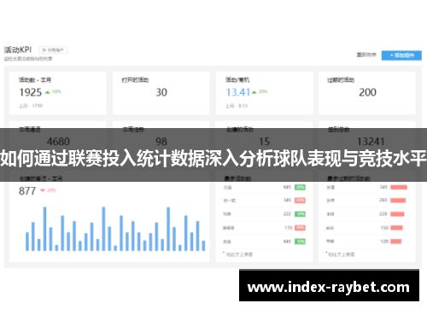Open the 打开的活动 card showing 30
This screenshot has height=309, width=427.
[161, 93]
